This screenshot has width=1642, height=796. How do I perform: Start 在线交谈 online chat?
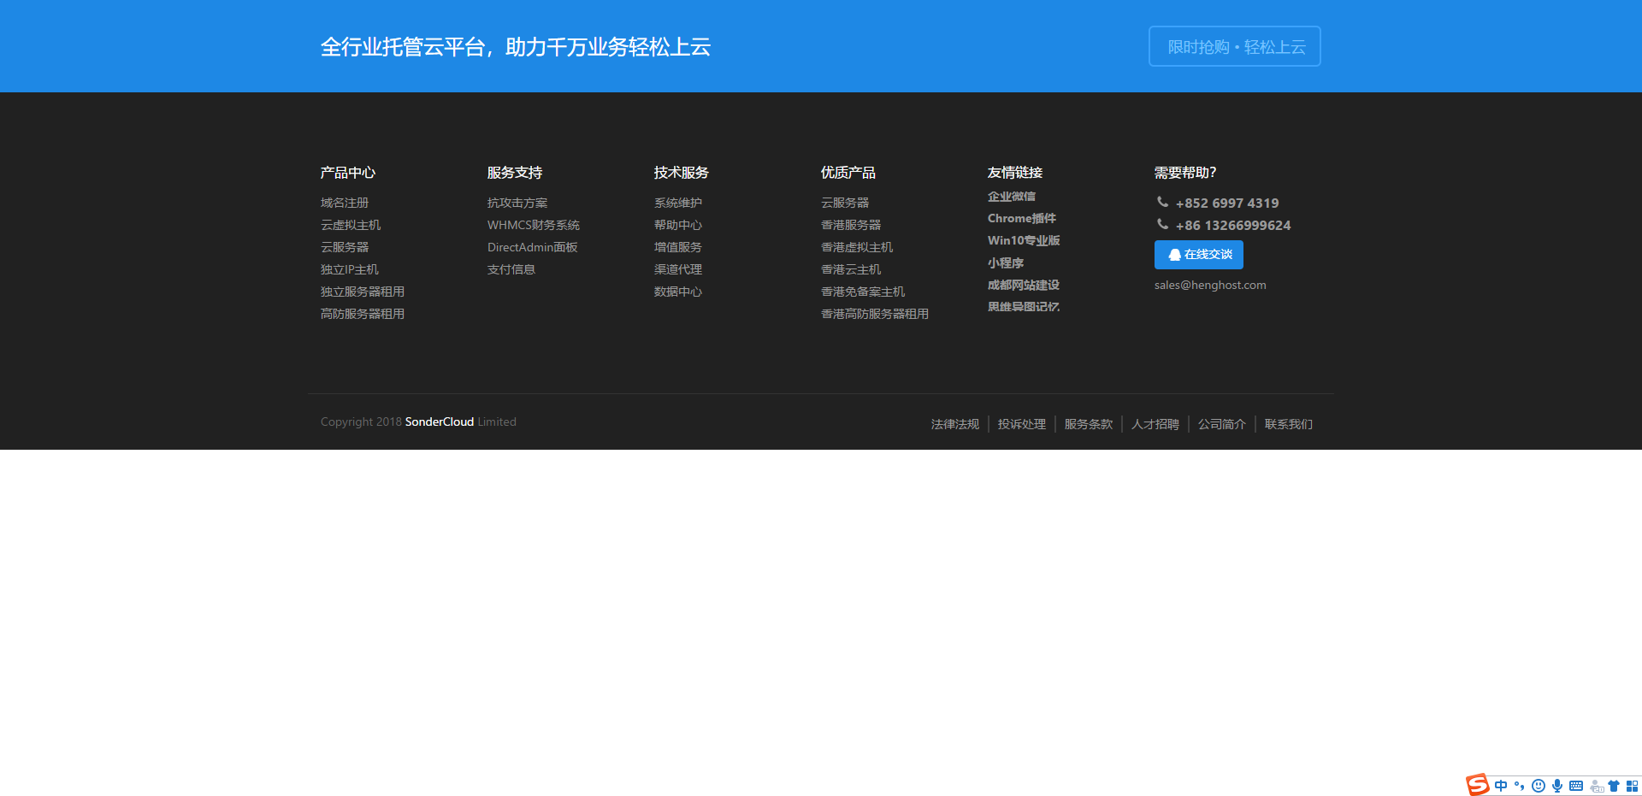point(1199,255)
